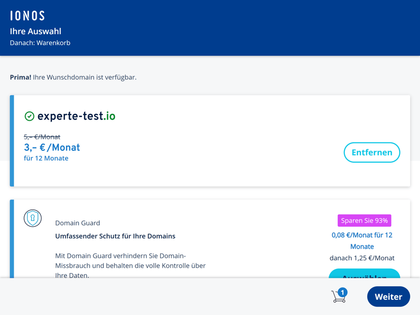The width and height of the screenshot is (420, 315).
Task: Click the Domain Guard description paragraph
Action: (130, 265)
